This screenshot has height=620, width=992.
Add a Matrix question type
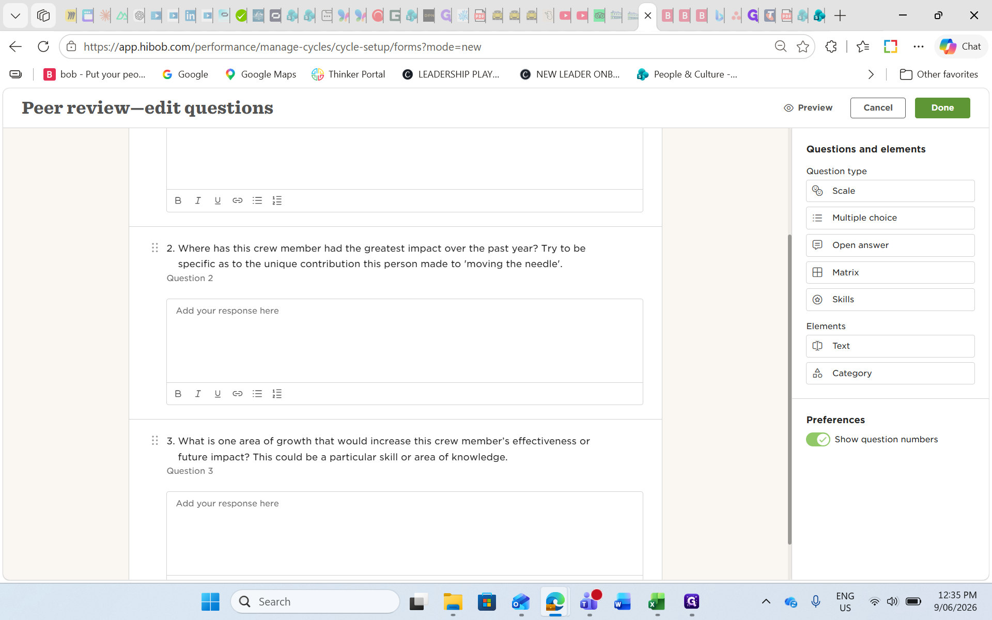pos(890,272)
